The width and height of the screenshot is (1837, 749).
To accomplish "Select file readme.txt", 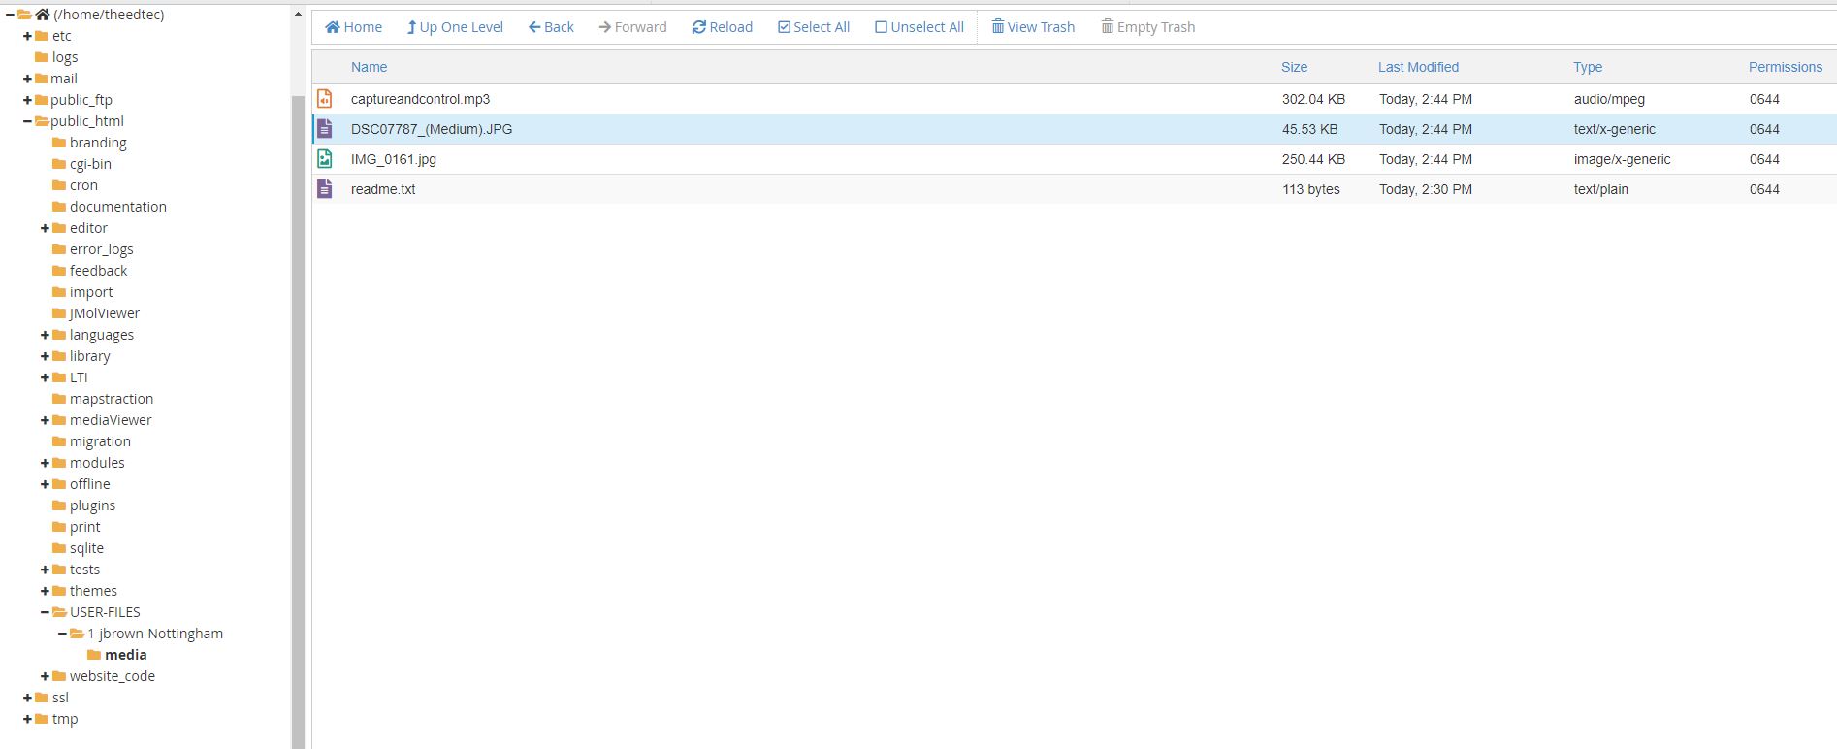I will pyautogui.click(x=383, y=189).
